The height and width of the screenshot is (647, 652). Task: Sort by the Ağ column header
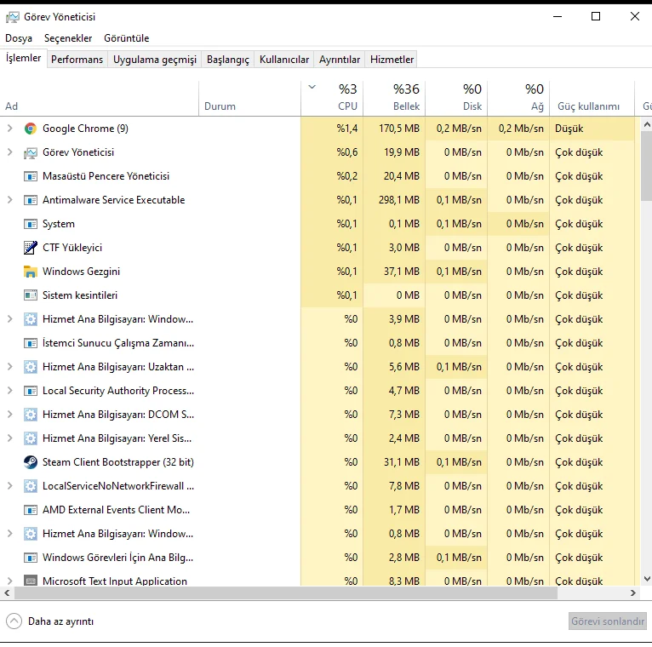pyautogui.click(x=518, y=99)
